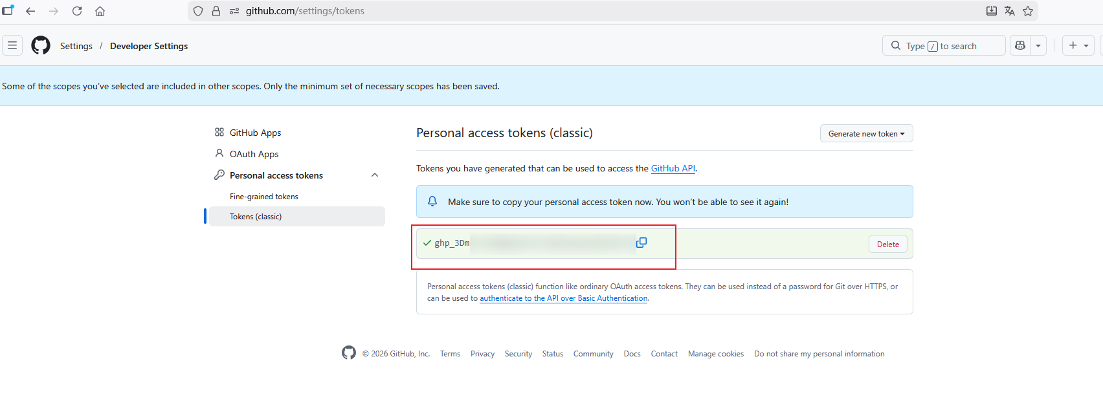Click the translate page icon in address bar
Image resolution: width=1103 pixels, height=403 pixels.
pyautogui.click(x=1010, y=11)
